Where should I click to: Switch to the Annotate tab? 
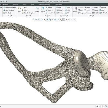16,5
